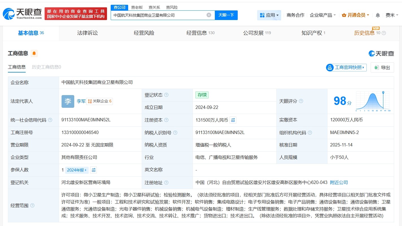
Task: Switch to the 查老板 tab
Action: [x=137, y=7]
